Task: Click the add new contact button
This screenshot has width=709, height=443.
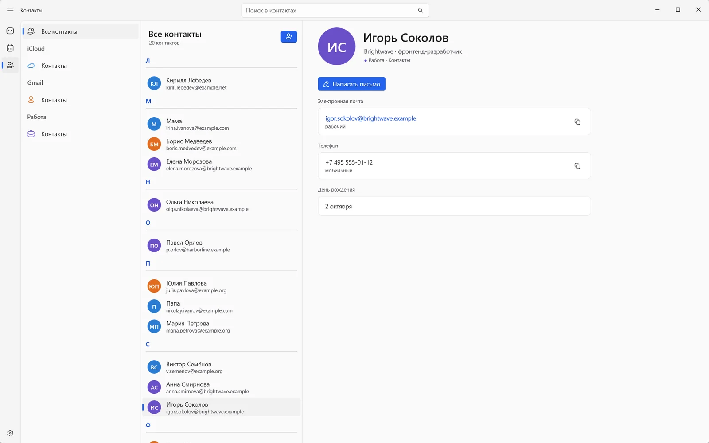Action: point(289,37)
